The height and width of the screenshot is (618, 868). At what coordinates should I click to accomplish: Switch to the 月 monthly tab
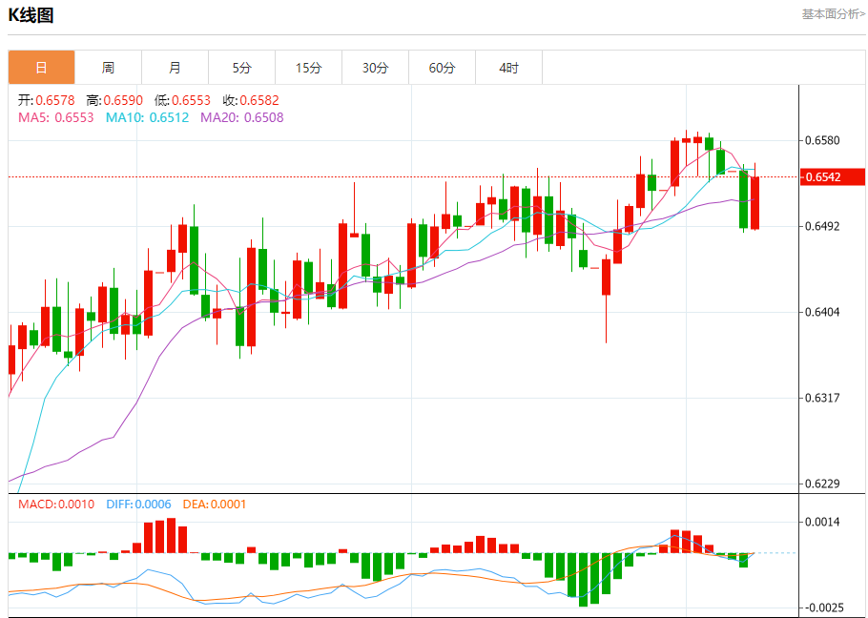click(175, 68)
